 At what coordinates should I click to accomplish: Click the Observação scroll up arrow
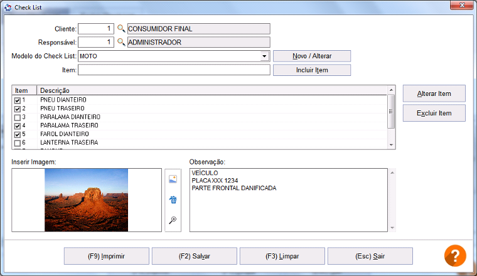point(392,172)
